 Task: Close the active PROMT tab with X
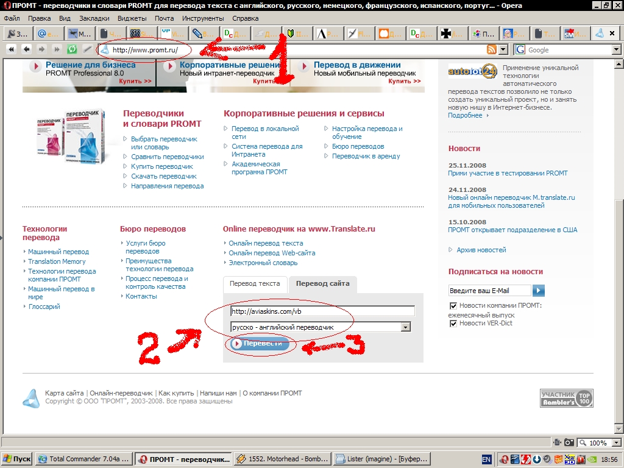click(612, 34)
